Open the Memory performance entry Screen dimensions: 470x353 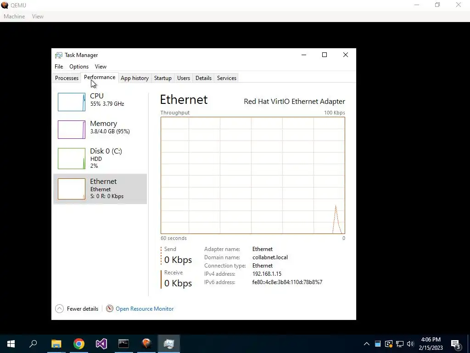[100, 129]
